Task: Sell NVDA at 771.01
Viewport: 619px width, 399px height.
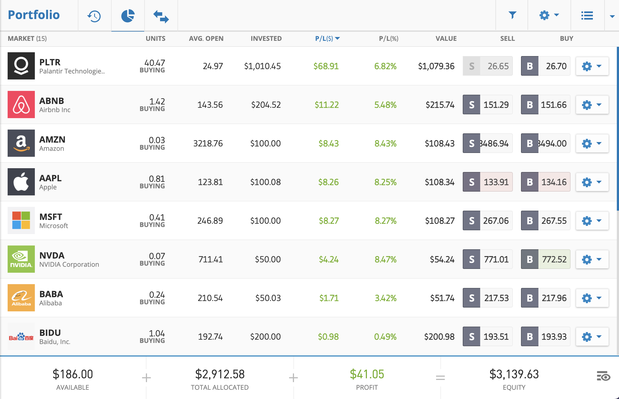Action: pyautogui.click(x=488, y=259)
